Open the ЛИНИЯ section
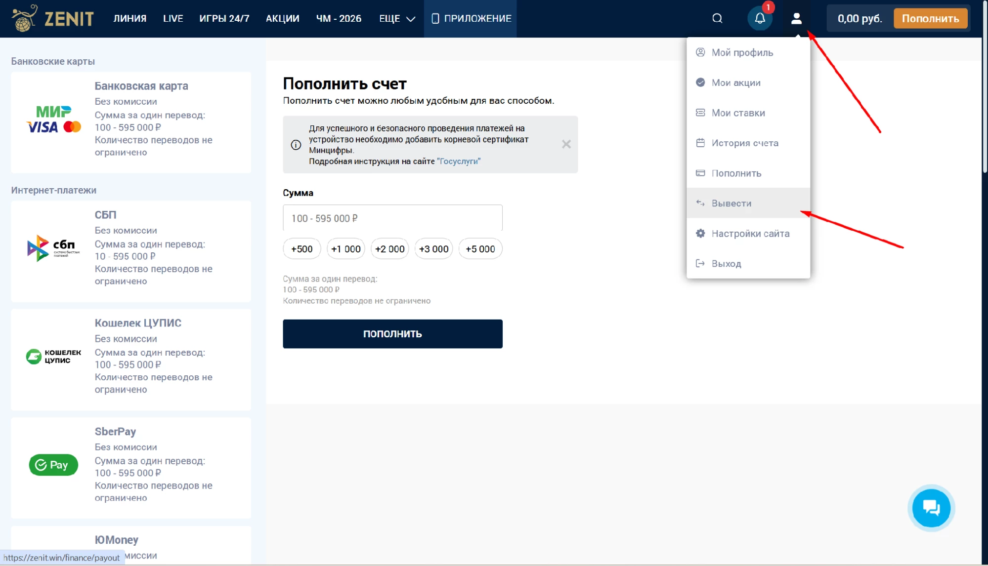This screenshot has width=988, height=566. point(130,18)
